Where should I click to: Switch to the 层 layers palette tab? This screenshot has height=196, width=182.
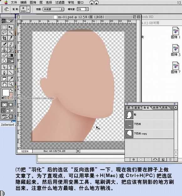click(129, 108)
